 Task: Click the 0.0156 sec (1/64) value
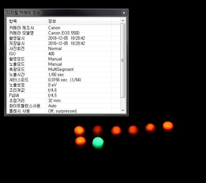click(x=65, y=80)
